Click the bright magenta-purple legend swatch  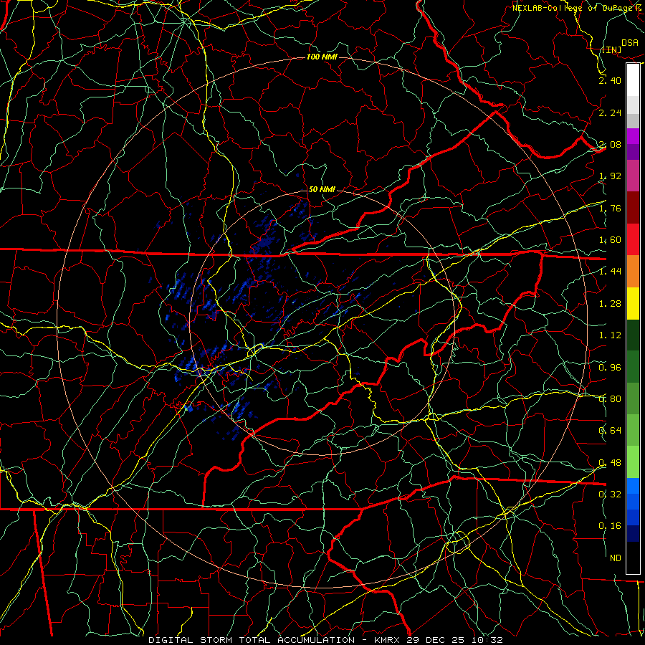click(633, 135)
